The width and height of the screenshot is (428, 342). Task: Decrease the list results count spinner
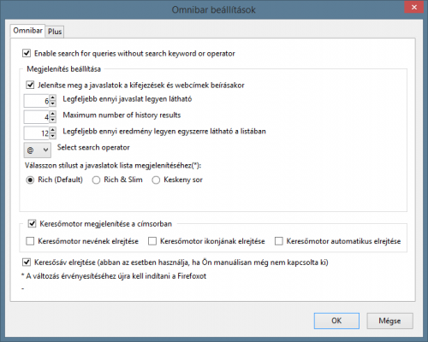pos(52,136)
